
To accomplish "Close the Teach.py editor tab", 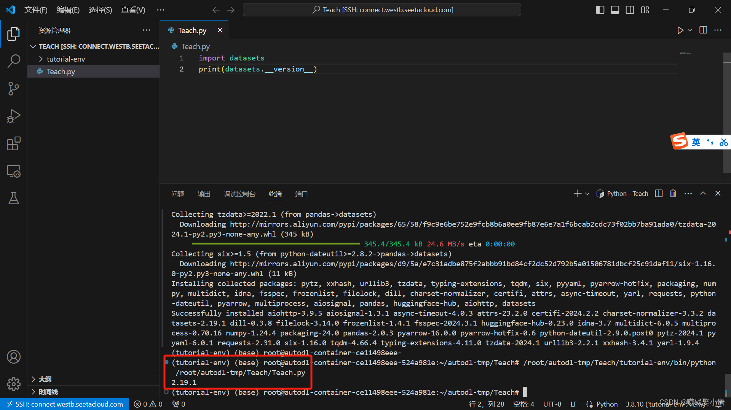I will click(x=220, y=30).
